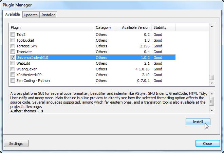Tick the ToolBucket checkbox
Viewport: 224px width, 153px height.
[13, 40]
